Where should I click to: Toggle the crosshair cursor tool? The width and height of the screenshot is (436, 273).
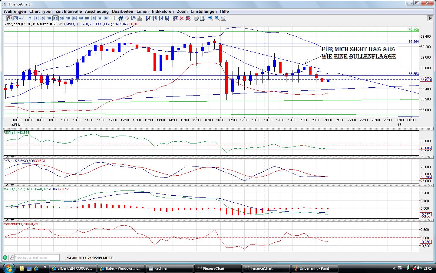[x=114, y=18]
